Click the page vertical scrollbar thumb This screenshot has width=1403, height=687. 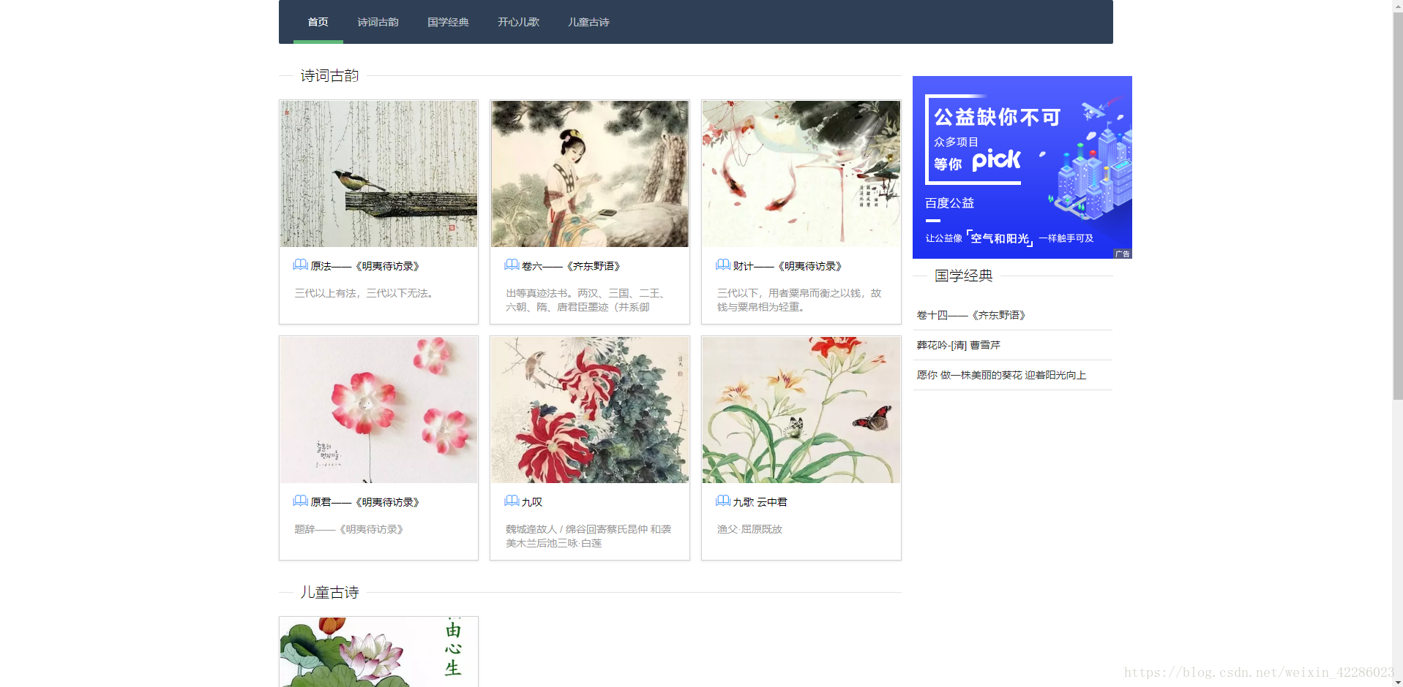1398,205
